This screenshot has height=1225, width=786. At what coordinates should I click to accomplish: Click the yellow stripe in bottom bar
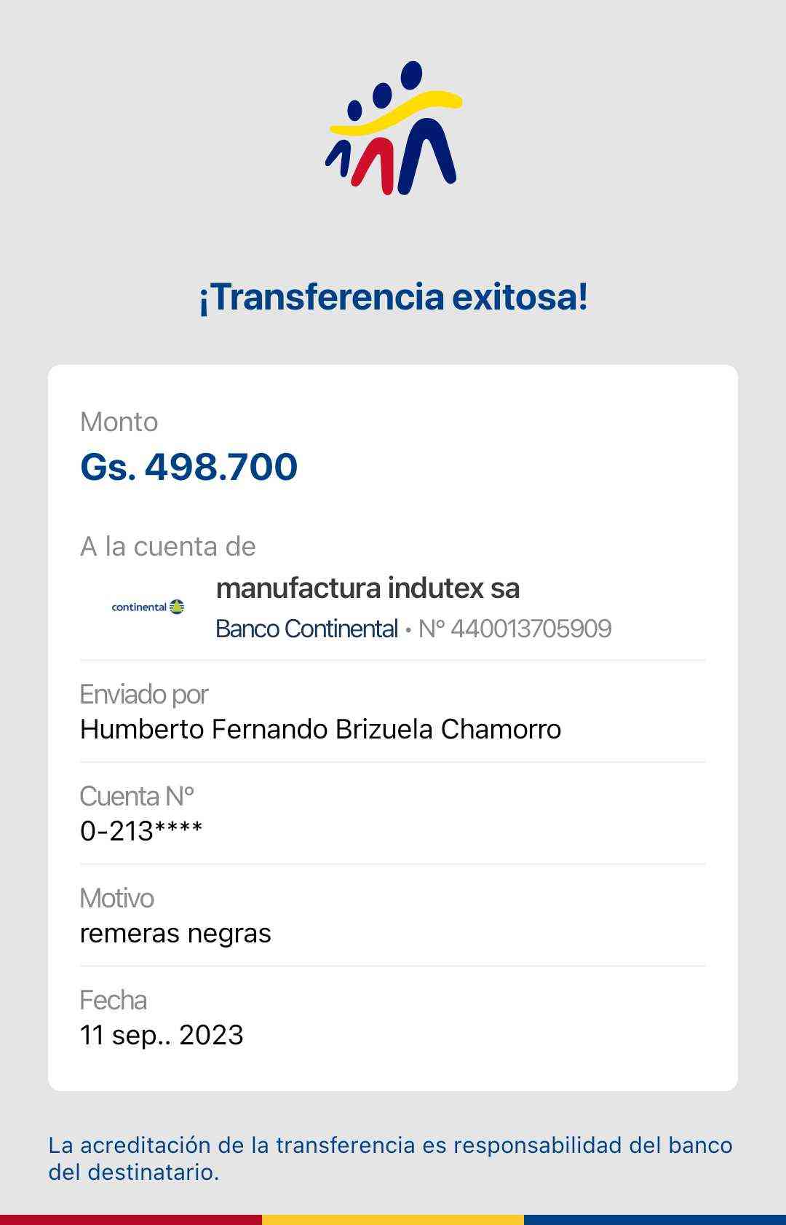click(393, 1219)
